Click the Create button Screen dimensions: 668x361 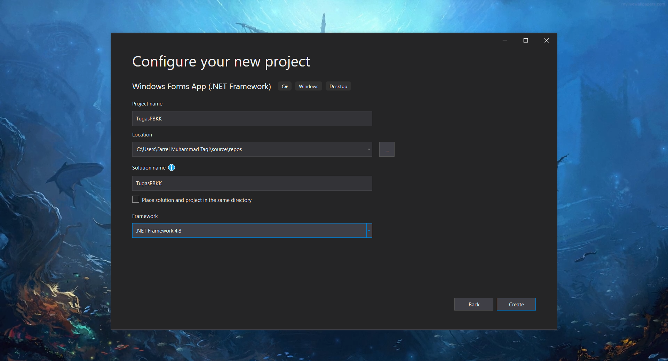pos(516,304)
